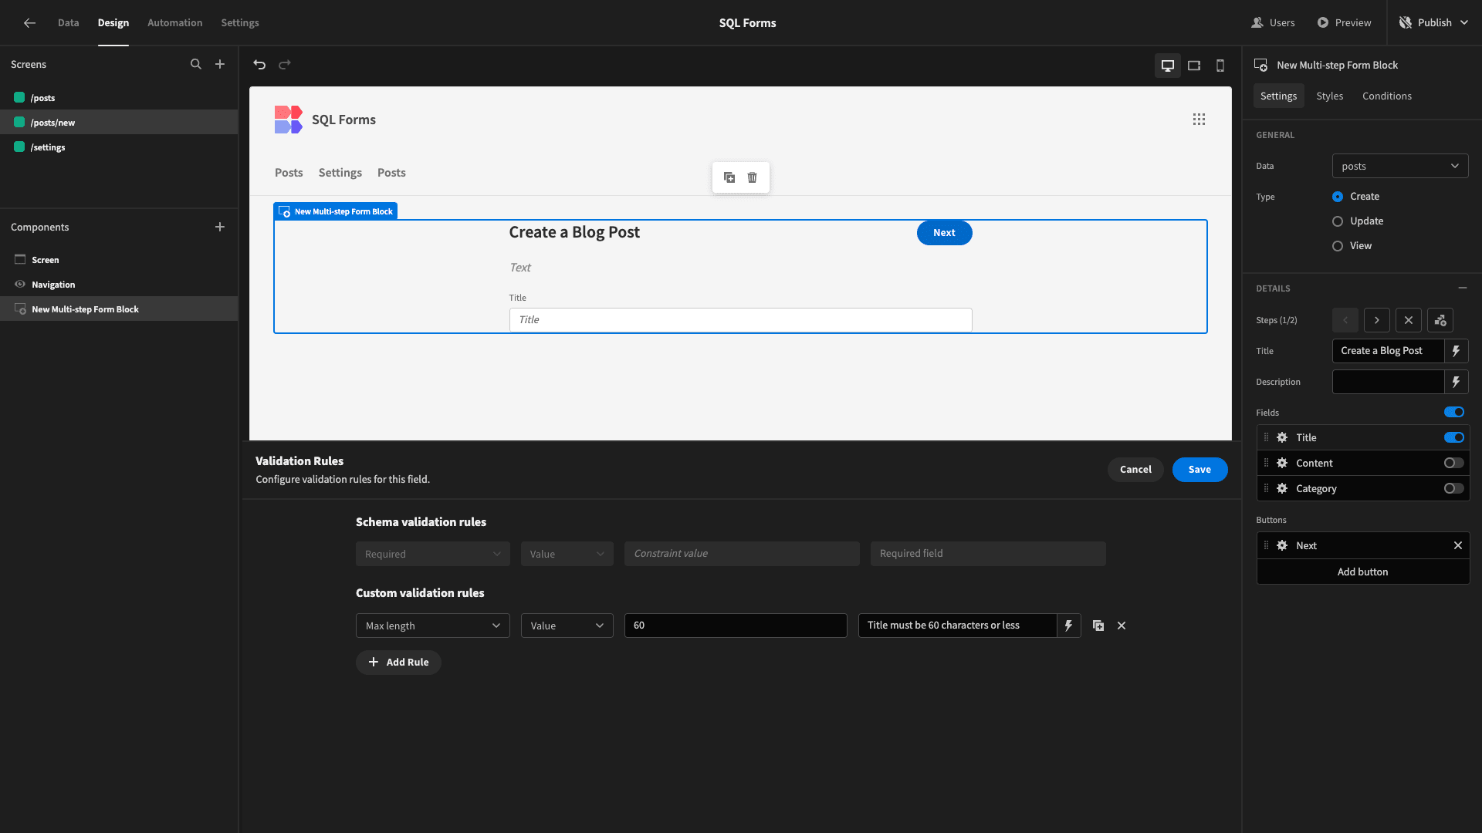Open bindings for Title setting
This screenshot has width=1482, height=833.
(1457, 351)
